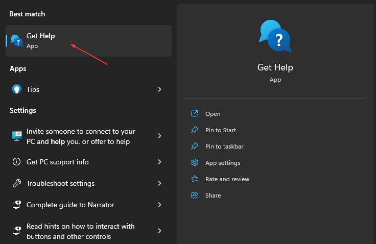Click the Share arrow icon

coord(195,195)
